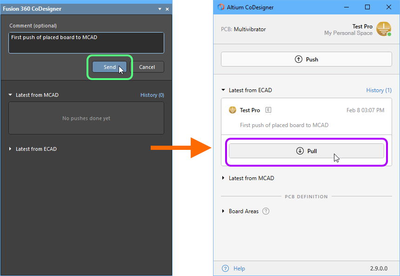This screenshot has width=400, height=276.
Task: Send the comment from Fusion 360 CoDesigner
Action: pos(109,67)
